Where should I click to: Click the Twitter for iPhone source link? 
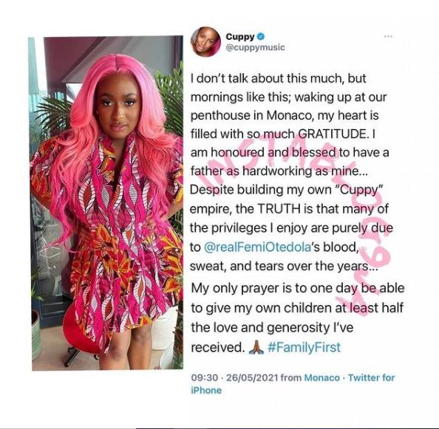(x=293, y=384)
